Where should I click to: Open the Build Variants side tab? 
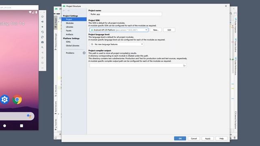click(x=56, y=107)
